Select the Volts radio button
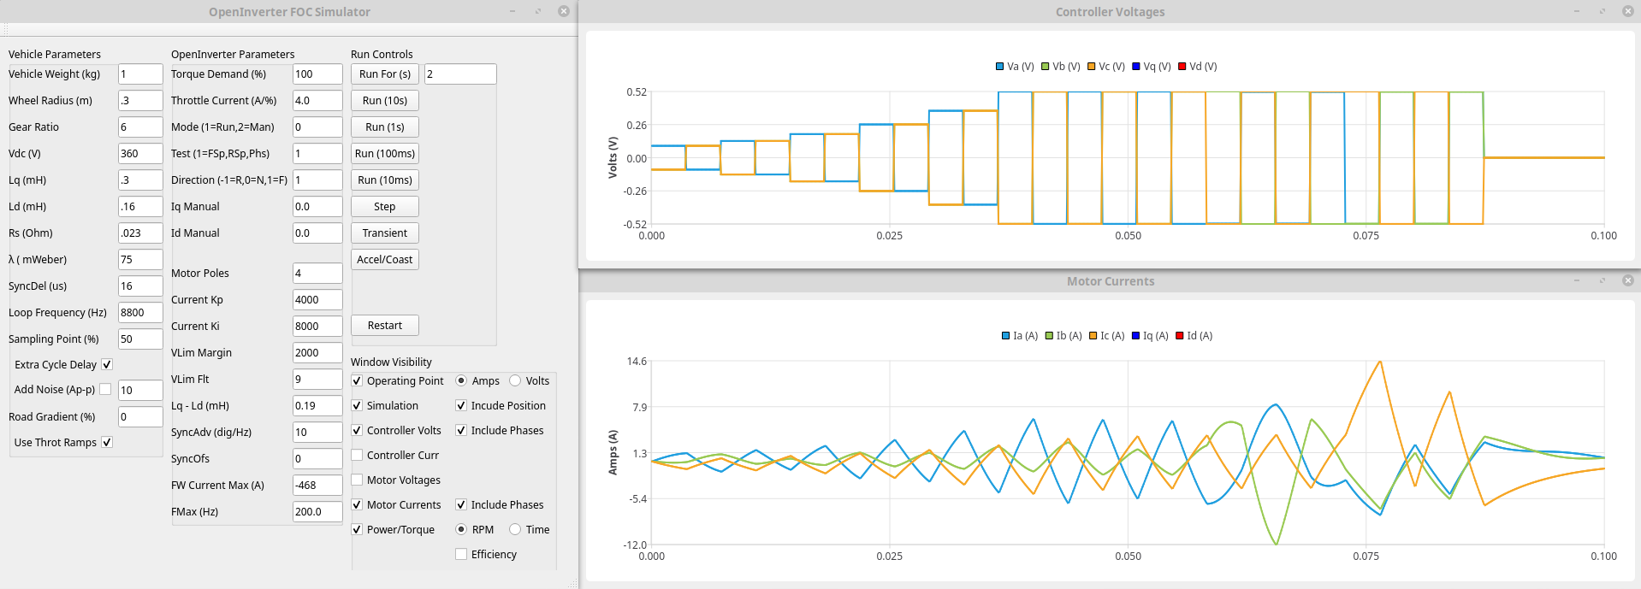Screen dimensions: 1641x589 point(515,380)
